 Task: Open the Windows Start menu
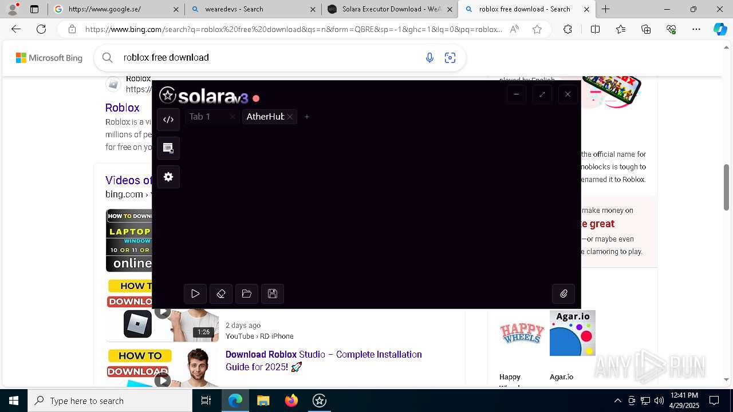click(14, 401)
